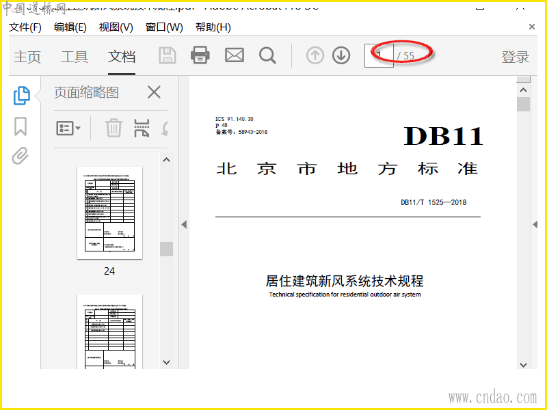Click the delete pages trash icon

(114, 128)
